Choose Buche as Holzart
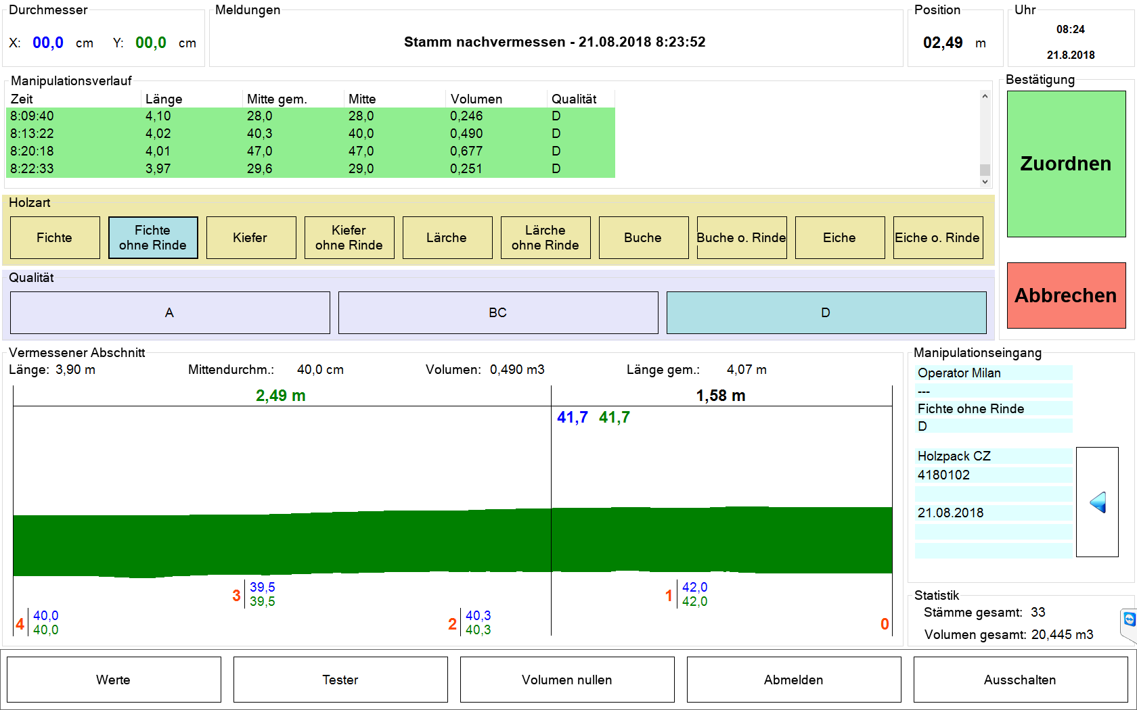The width and height of the screenshot is (1137, 710). coord(644,237)
